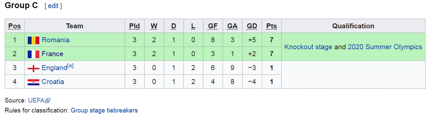Open the Croatia team link

pos(53,82)
